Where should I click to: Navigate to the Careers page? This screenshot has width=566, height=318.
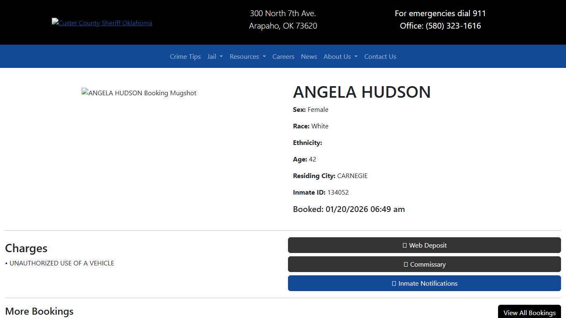point(283,56)
